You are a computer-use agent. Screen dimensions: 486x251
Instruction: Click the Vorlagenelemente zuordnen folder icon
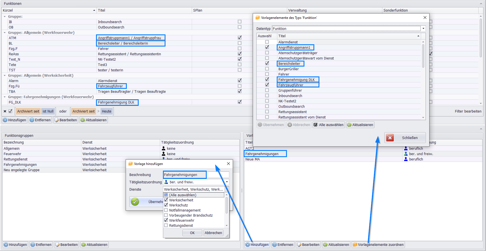[x=355, y=245]
